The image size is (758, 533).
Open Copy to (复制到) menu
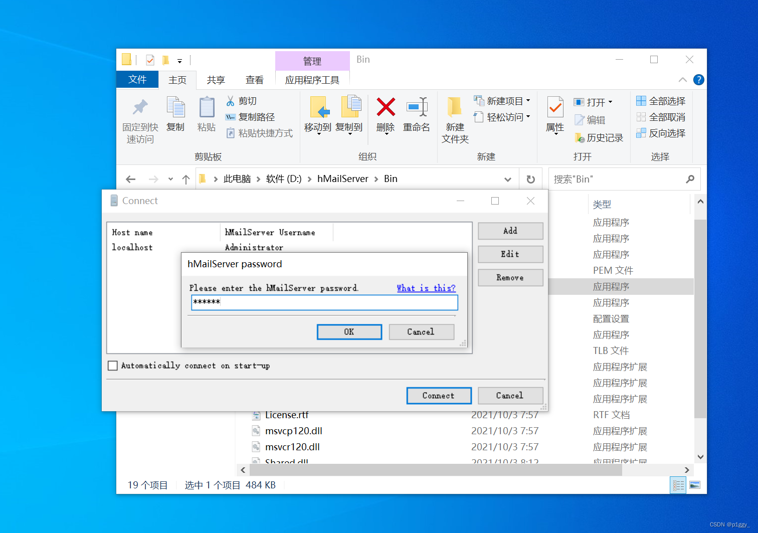[349, 115]
